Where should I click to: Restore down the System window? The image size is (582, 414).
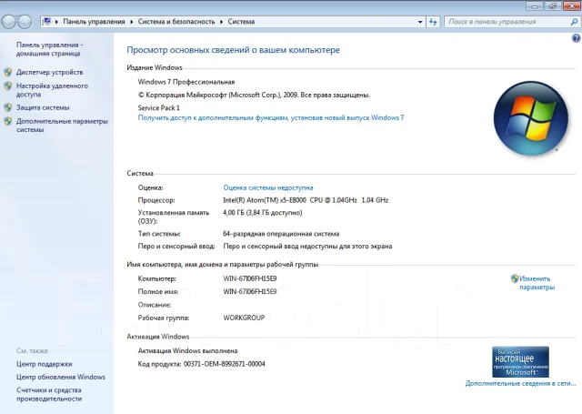tap(553, 6)
